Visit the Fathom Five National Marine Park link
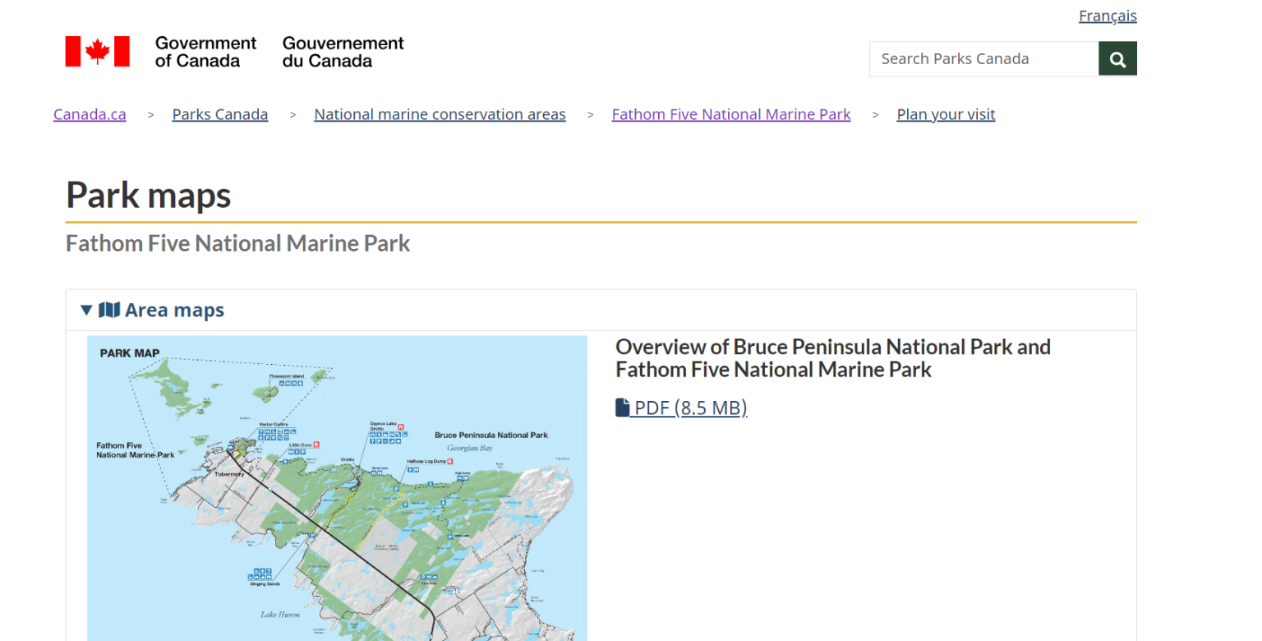 (730, 114)
